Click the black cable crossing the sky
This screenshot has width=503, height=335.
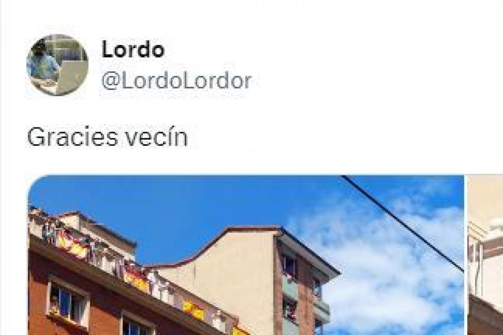click(402, 223)
